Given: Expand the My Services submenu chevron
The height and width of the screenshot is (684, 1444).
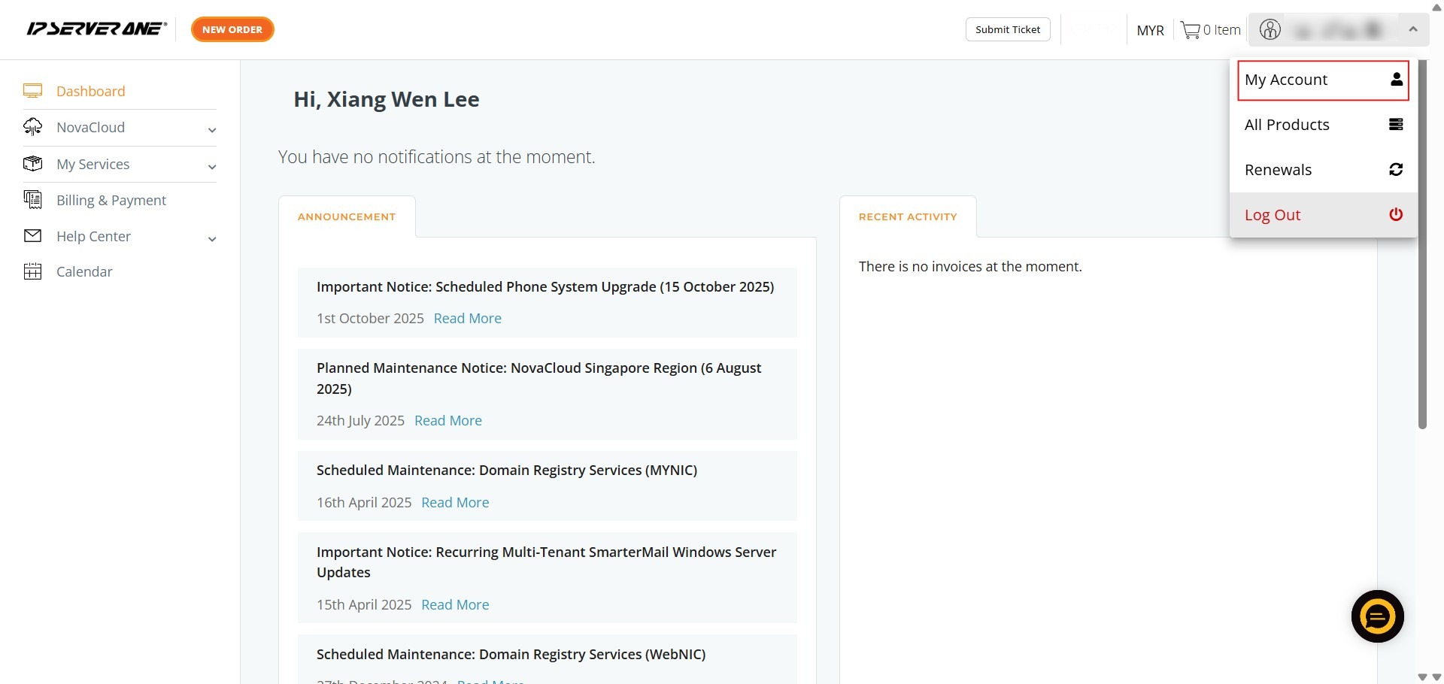Looking at the screenshot, I should 212,166.
